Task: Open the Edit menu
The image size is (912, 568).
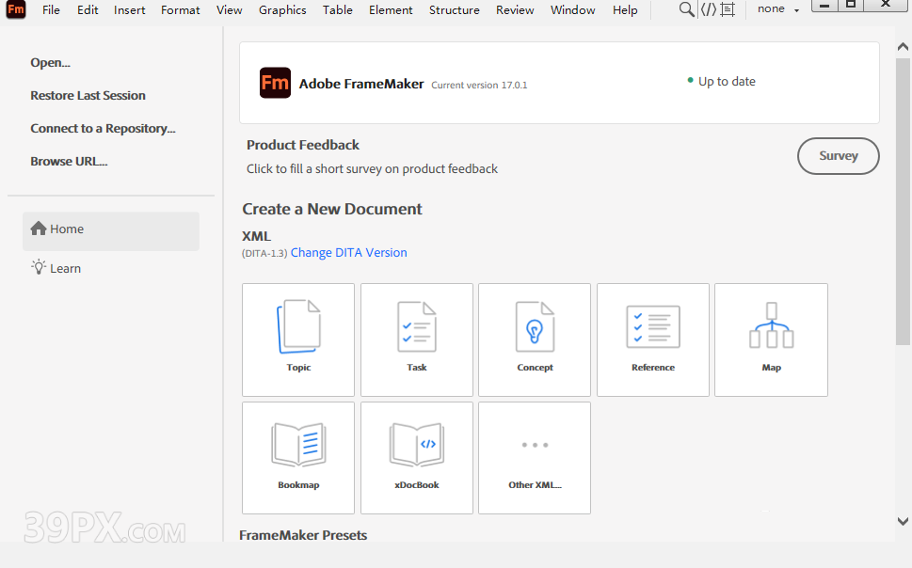Action: coord(88,10)
